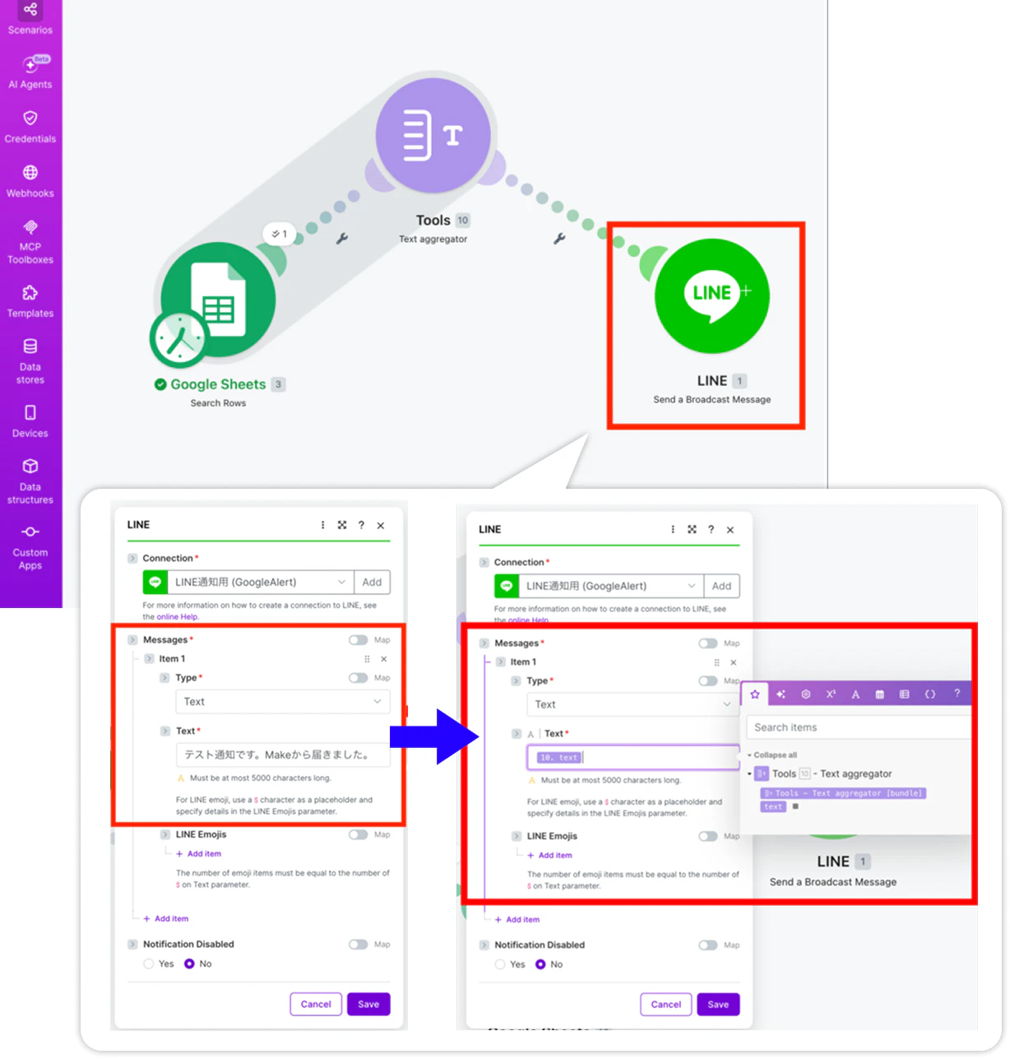Screen dimensions: 1010x1059
Task: Click Collapse all in mapping panel
Action: click(x=775, y=755)
